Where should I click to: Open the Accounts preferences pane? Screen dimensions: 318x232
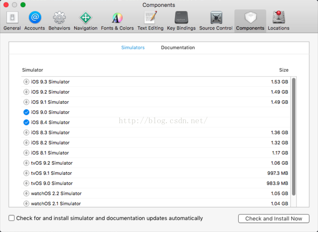(x=35, y=21)
